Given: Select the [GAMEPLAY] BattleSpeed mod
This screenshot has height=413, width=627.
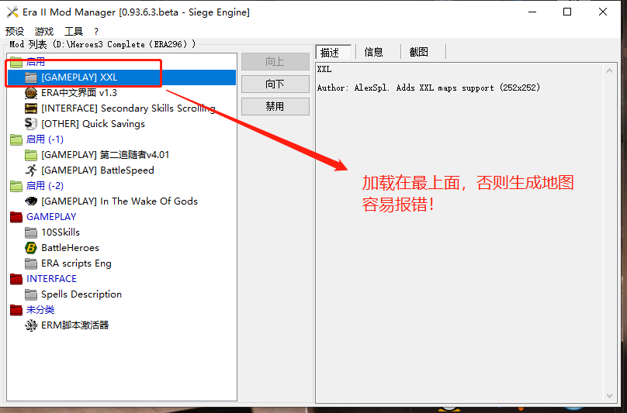Looking at the screenshot, I should (x=98, y=170).
